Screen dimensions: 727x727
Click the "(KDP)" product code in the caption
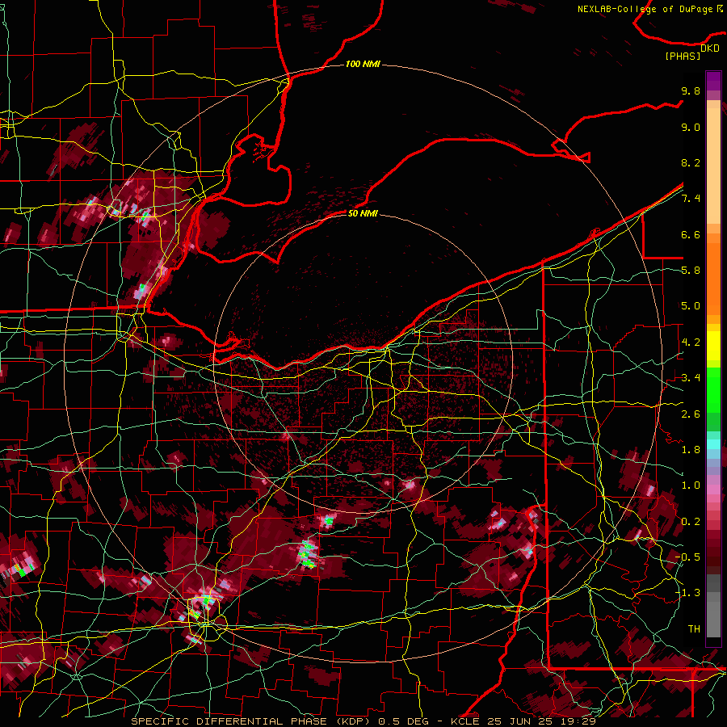pos(353,721)
